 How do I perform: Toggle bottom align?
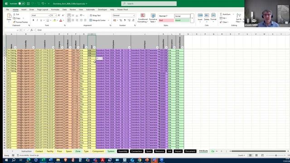pos(77,15)
